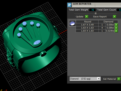Click the GEM REPORTER title bar

(x=94, y=5)
